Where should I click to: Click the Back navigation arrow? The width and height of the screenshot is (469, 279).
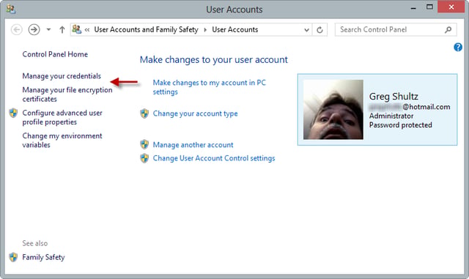[16, 29]
